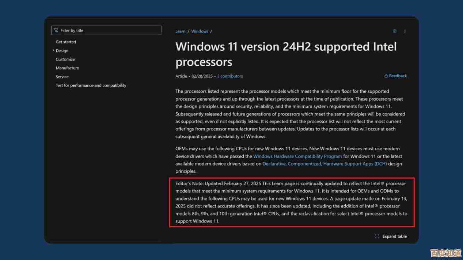Click the filter funnel icon in the sidebar

(x=56, y=30)
